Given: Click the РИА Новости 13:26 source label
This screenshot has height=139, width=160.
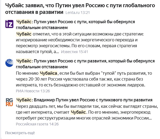Looking at the screenshot, I should pyautogui.click(x=33, y=91).
